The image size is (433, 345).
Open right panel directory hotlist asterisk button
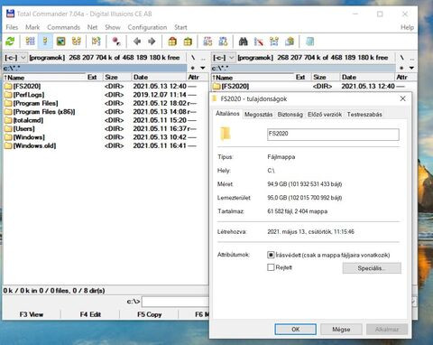[401, 68]
